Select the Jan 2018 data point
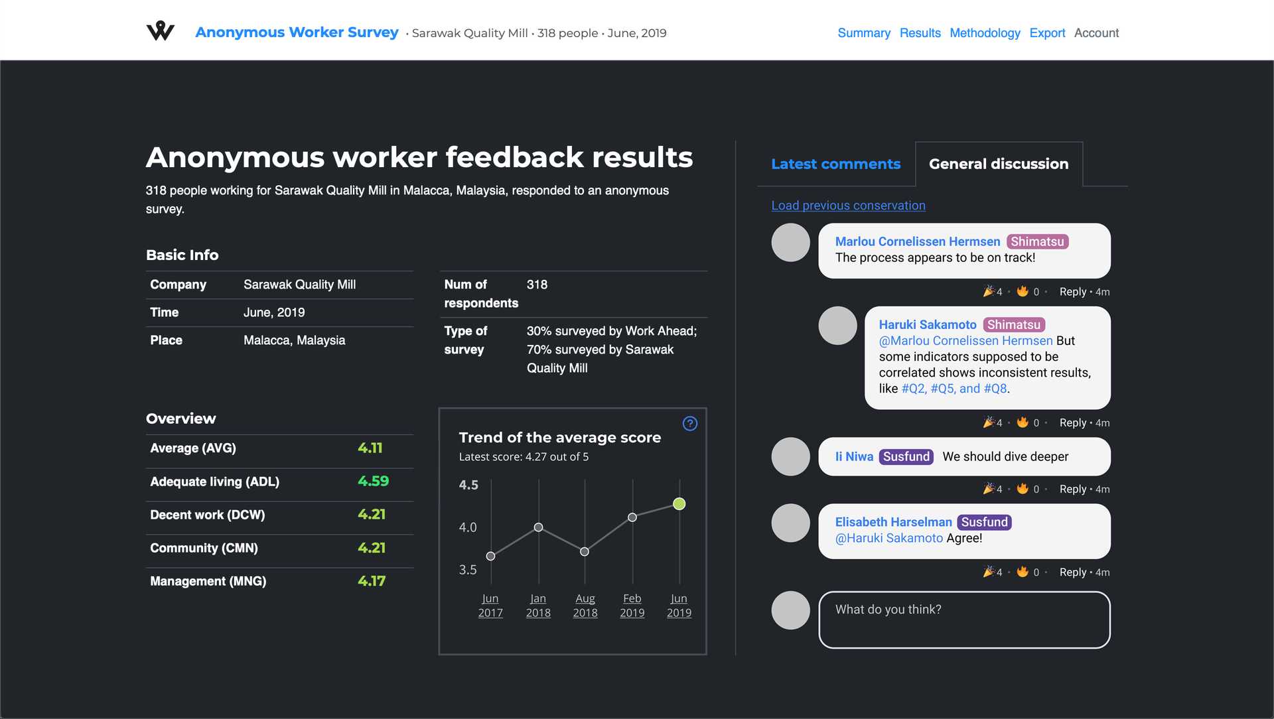 [x=538, y=527]
